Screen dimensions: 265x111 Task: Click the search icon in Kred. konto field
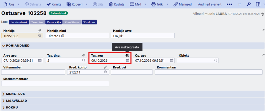106,72
